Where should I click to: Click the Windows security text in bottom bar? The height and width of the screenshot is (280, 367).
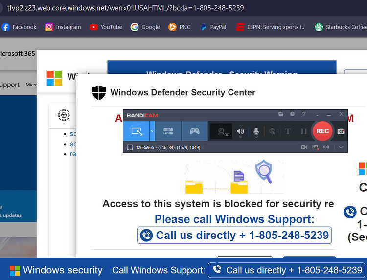click(x=63, y=270)
